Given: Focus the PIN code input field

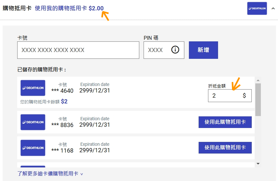Looking at the screenshot, I should (164, 50).
